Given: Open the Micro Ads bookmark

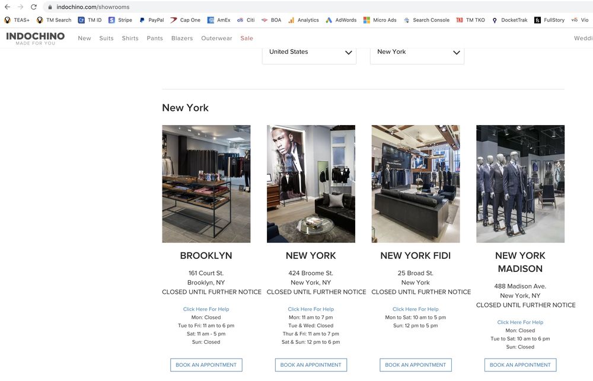Looking at the screenshot, I should [x=380, y=20].
